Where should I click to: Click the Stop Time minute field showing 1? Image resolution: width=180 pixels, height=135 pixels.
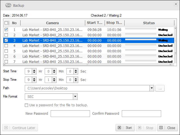click(x=48, y=80)
